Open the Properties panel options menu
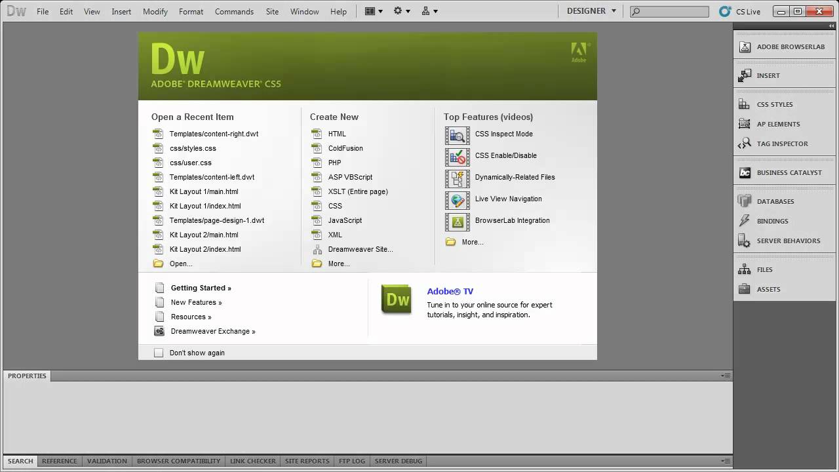The width and height of the screenshot is (839, 472). [x=726, y=376]
